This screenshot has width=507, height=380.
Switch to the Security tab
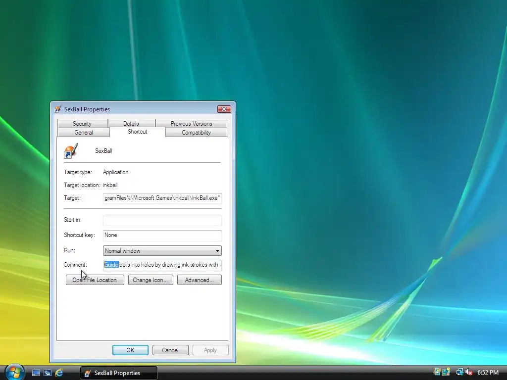point(82,123)
